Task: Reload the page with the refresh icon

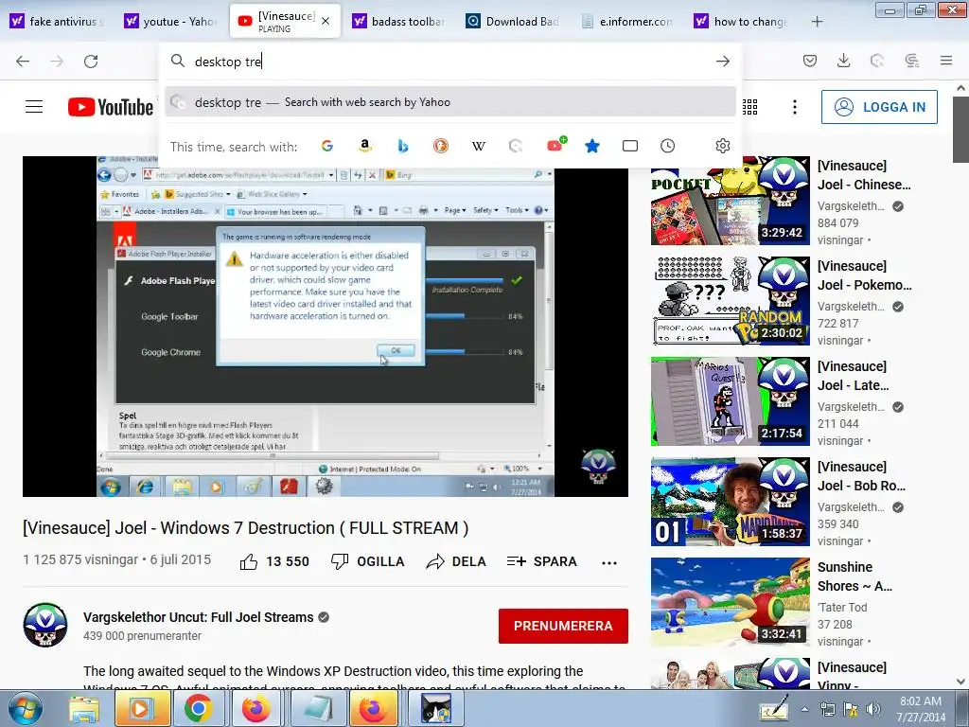Action: [91, 62]
